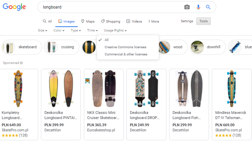The width and height of the screenshot is (252, 143).
Task: Click NKX Classic Mini Cruiser title
Action: (x=103, y=115)
